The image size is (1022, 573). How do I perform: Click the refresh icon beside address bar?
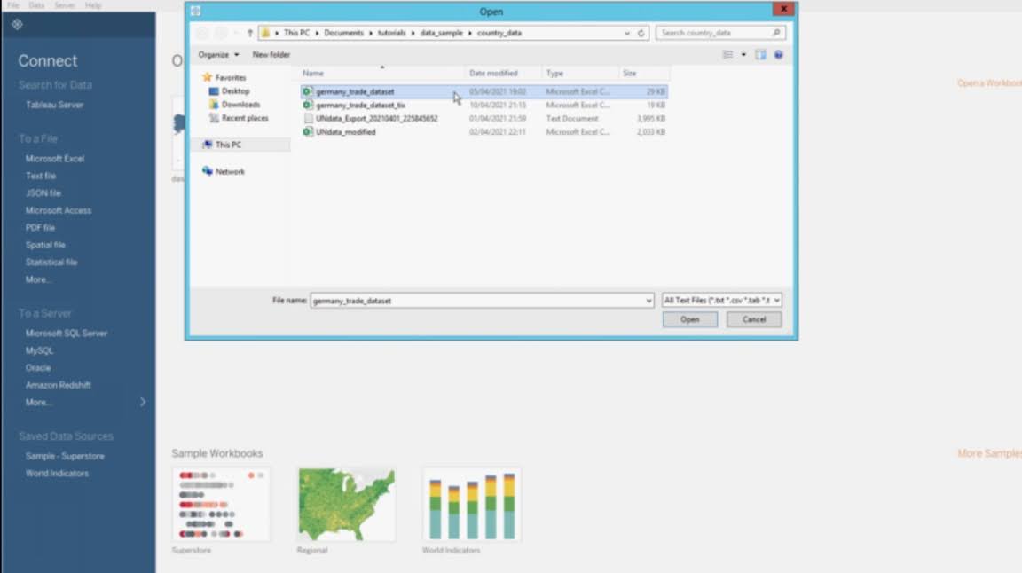(x=641, y=33)
